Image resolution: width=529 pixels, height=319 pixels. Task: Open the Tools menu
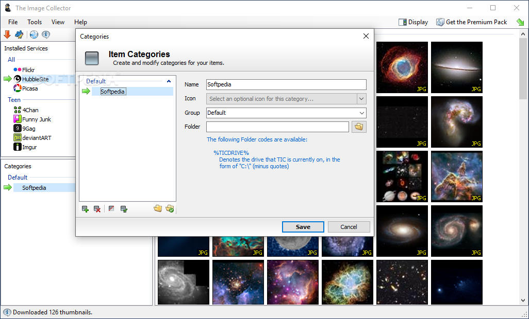pyautogui.click(x=35, y=22)
